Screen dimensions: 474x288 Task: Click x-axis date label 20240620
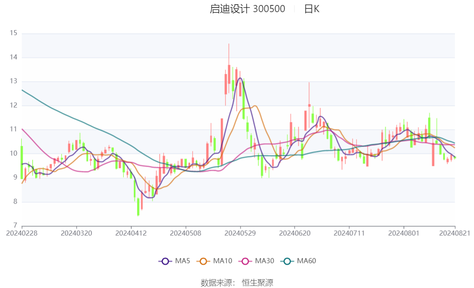pyautogui.click(x=295, y=233)
